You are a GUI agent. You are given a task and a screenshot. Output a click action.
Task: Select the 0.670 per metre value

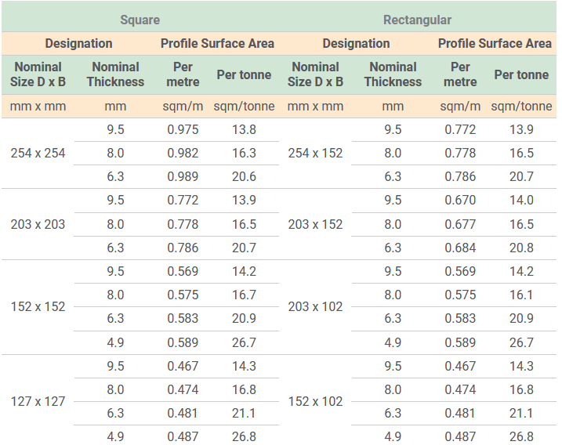point(460,201)
